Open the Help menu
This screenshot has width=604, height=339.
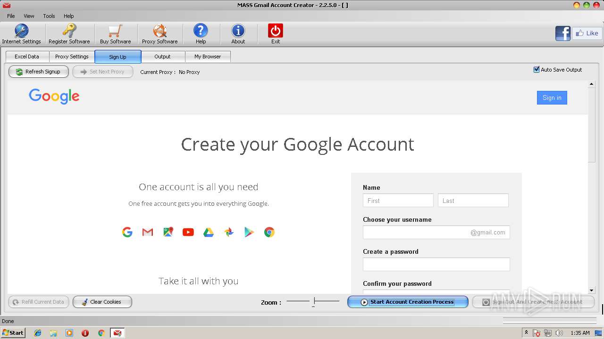click(69, 16)
